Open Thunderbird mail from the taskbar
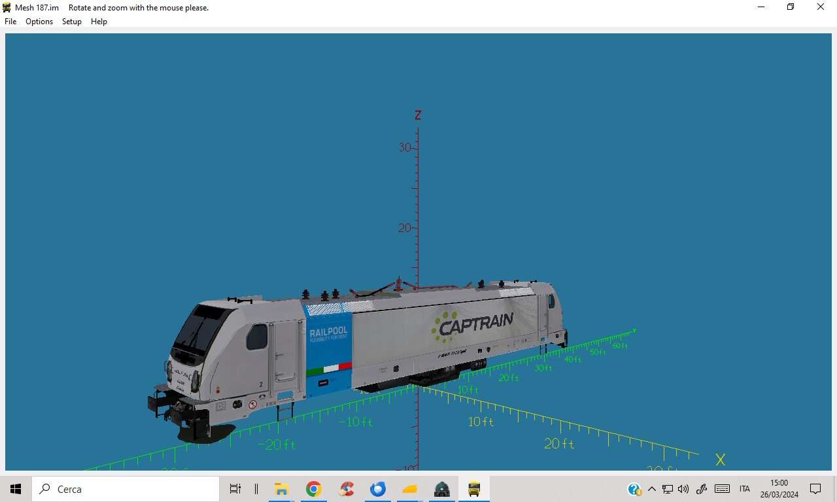837x502 pixels. coord(378,489)
